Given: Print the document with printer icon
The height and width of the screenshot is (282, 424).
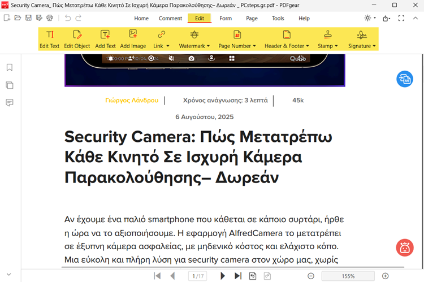Looking at the screenshot, I should coord(50,18).
